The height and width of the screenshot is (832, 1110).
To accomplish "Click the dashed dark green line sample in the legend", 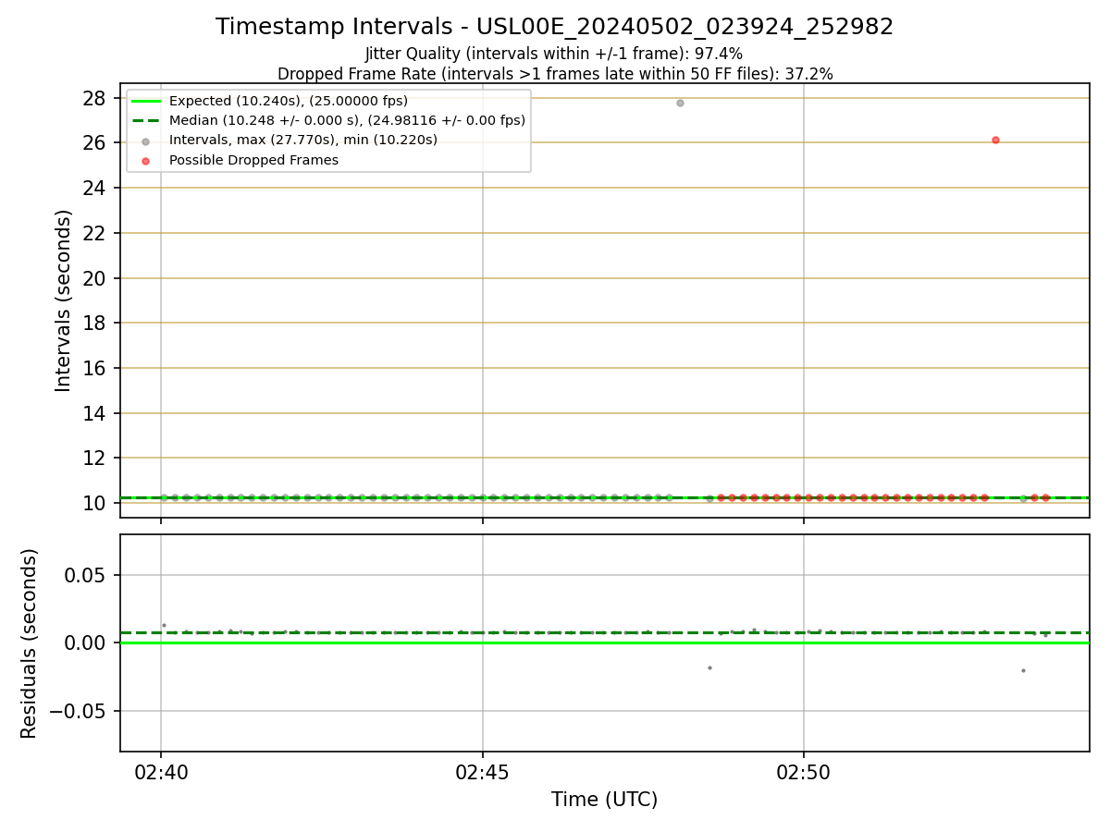I will click(145, 120).
